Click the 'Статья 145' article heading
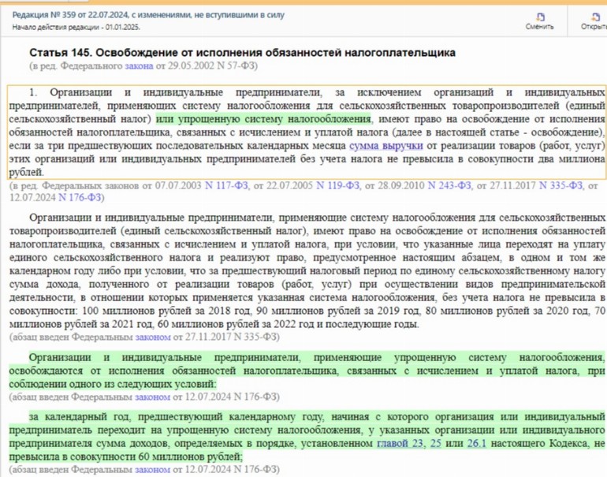Screen dimensions: 607x477 (x=242, y=53)
